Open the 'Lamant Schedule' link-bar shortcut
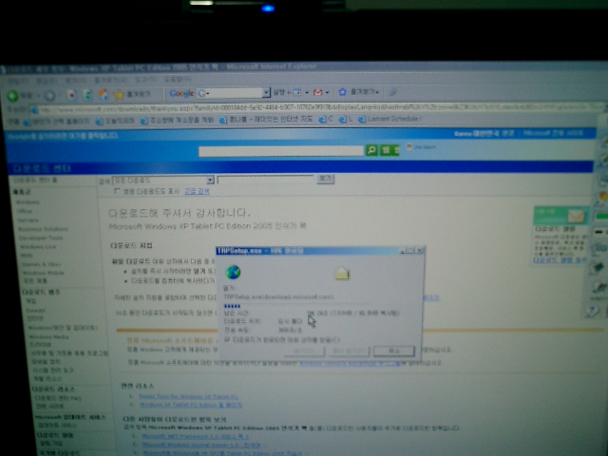 pos(389,119)
